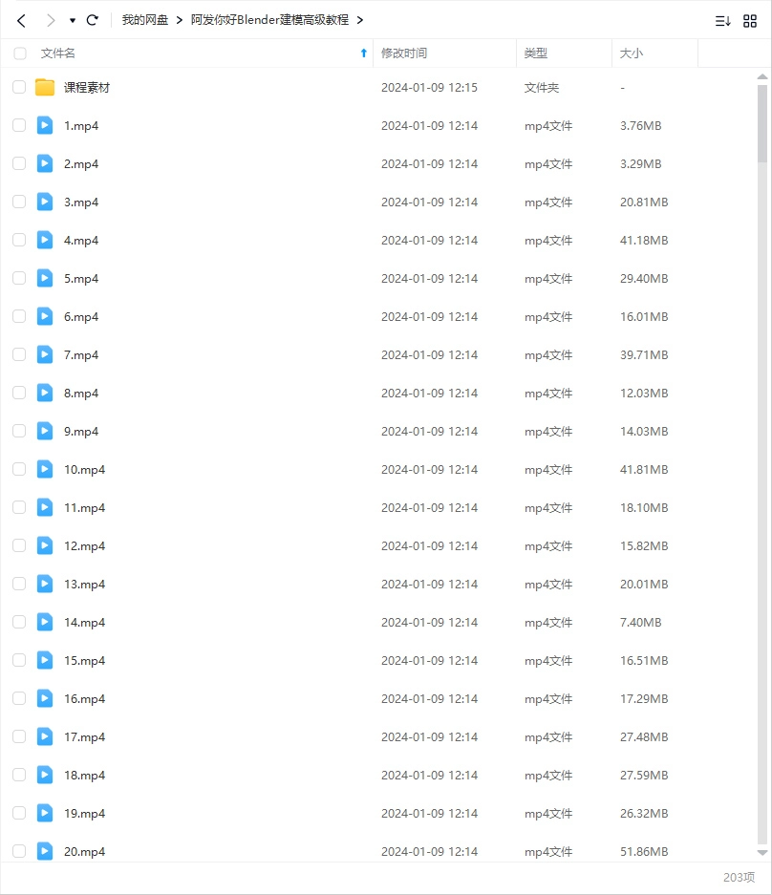Go to 我的网盘 in breadcrumb
Image resolution: width=772 pixels, height=895 pixels.
[145, 20]
